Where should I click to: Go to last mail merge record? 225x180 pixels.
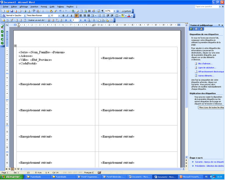[85, 20]
